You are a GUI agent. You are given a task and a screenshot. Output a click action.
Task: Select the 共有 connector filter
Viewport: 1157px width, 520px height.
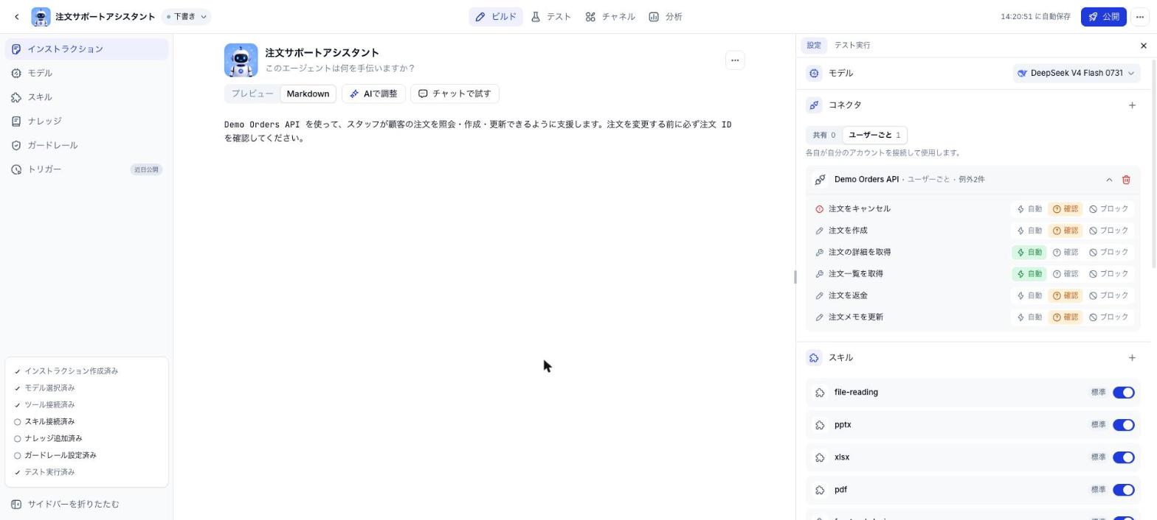(823, 136)
